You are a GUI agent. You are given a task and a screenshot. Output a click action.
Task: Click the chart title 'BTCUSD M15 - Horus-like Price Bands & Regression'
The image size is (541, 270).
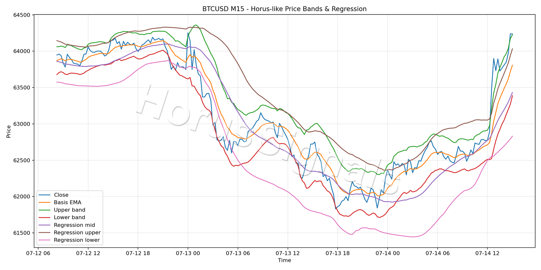tap(284, 9)
